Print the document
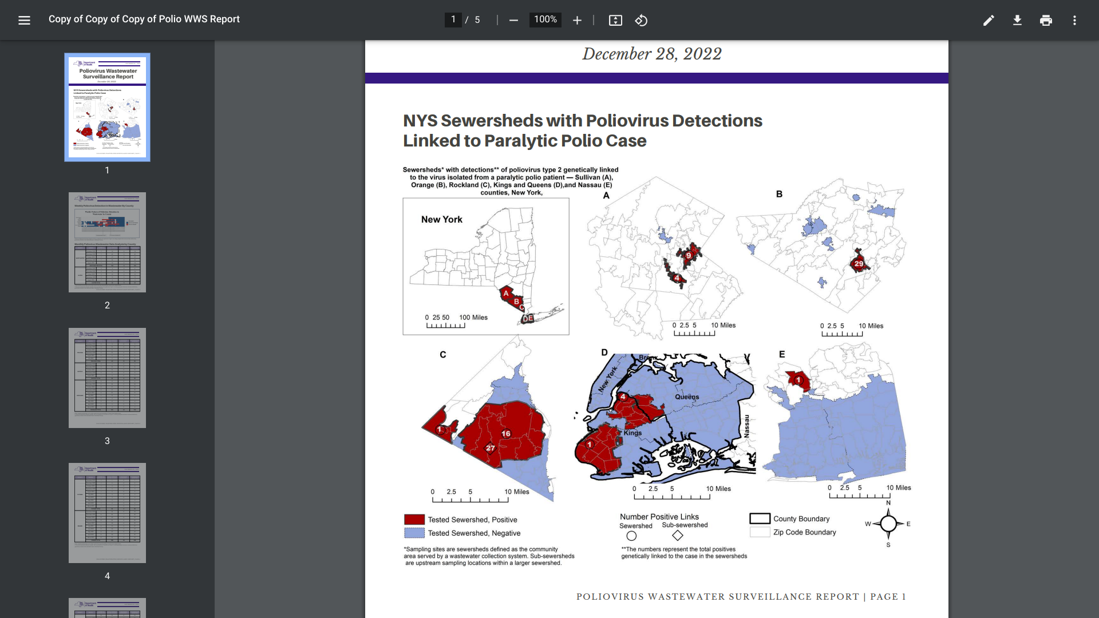1099x618 pixels. (x=1046, y=20)
